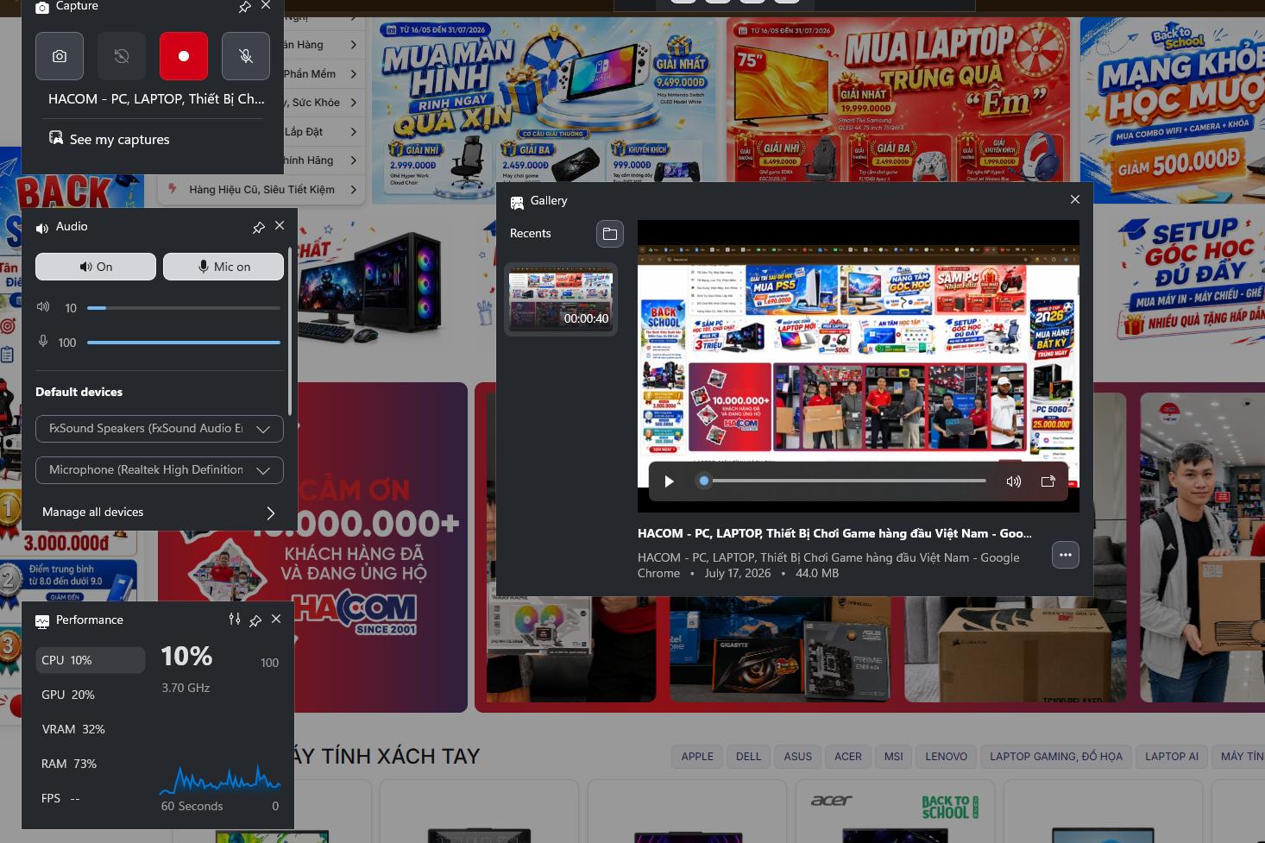Select the LENOVO laptop brand tab
This screenshot has height=843, width=1265.
click(x=947, y=757)
